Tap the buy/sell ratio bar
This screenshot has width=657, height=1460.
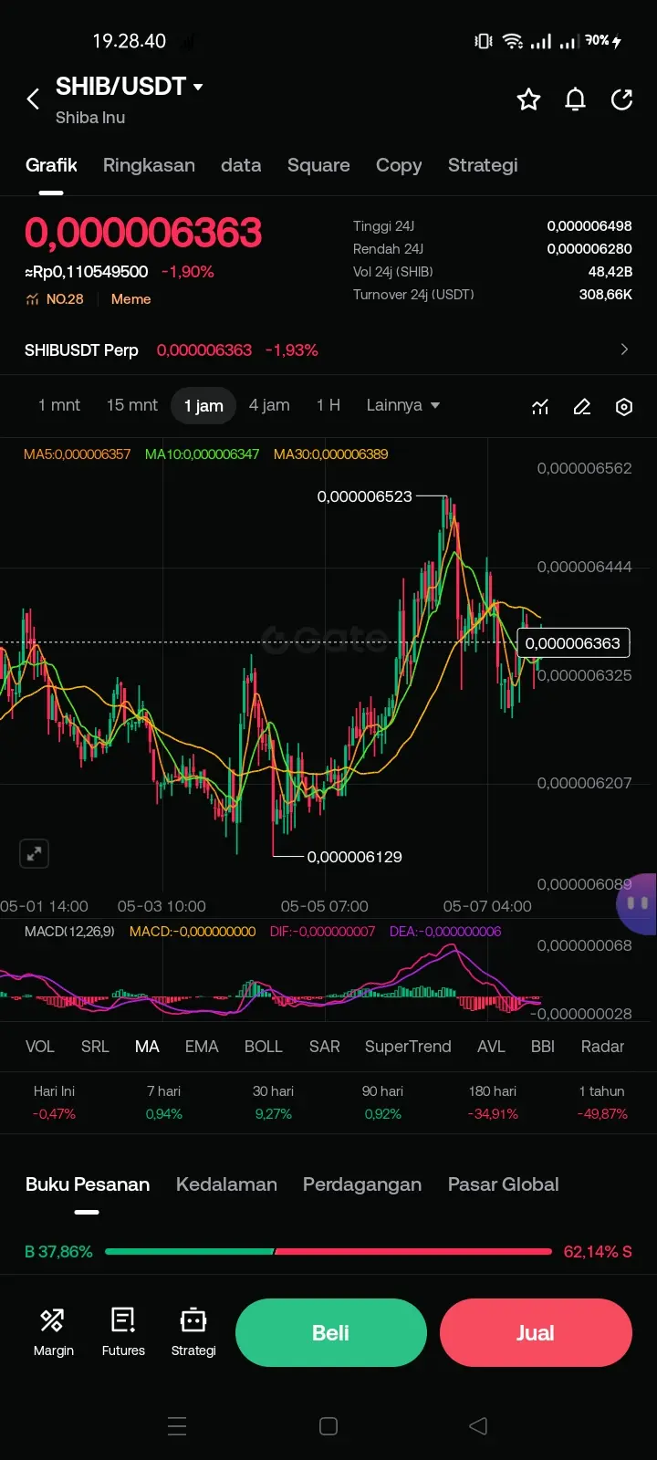[x=328, y=1252]
